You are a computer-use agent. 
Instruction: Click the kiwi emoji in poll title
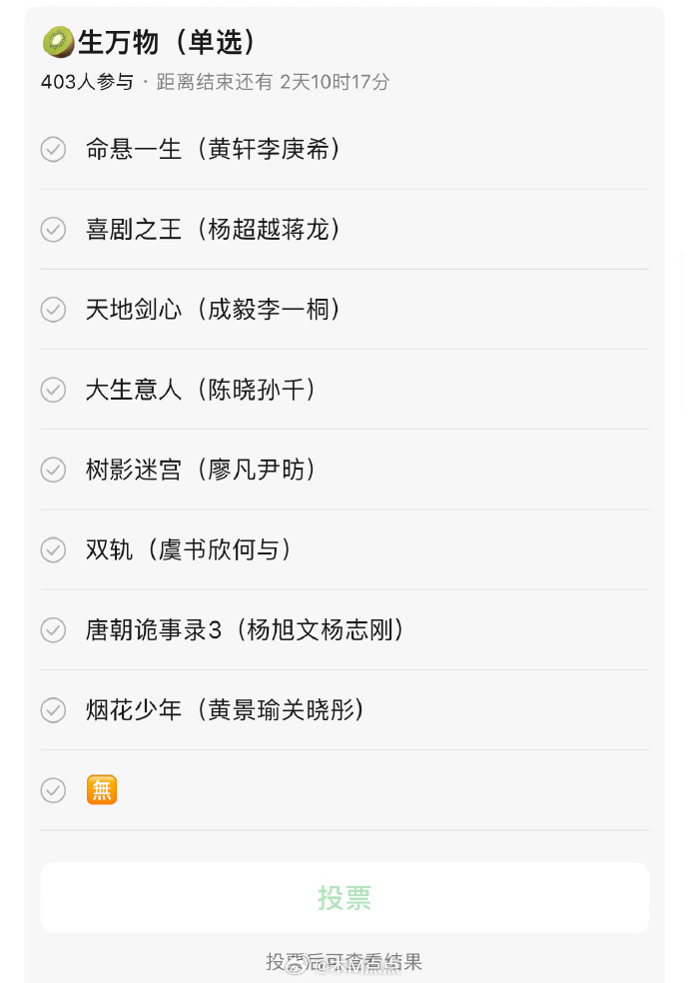(x=58, y=42)
